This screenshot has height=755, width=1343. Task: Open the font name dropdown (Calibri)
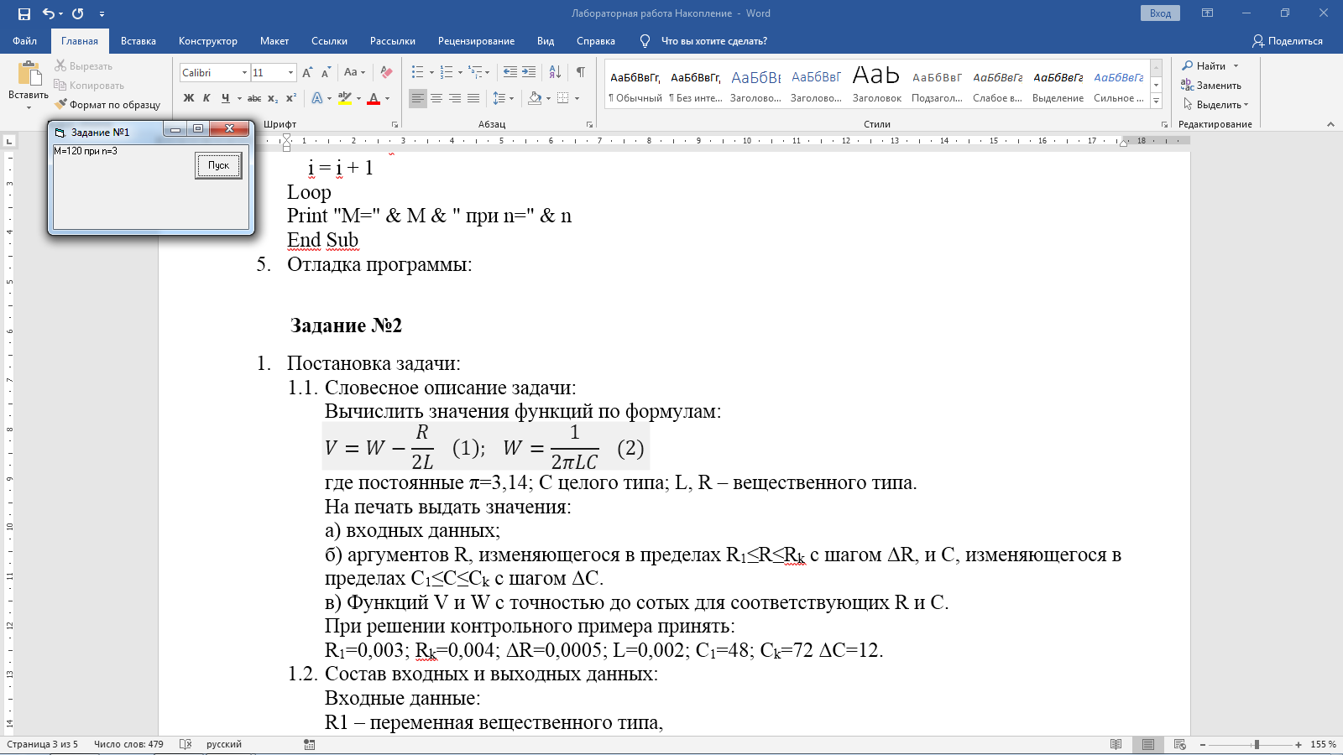(x=244, y=72)
